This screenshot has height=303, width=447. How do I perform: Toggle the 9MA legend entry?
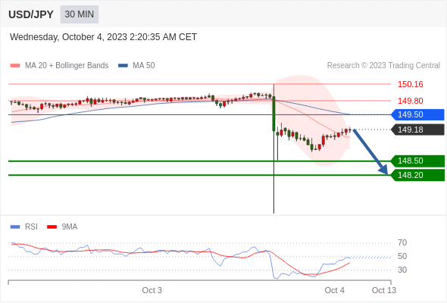(x=62, y=227)
